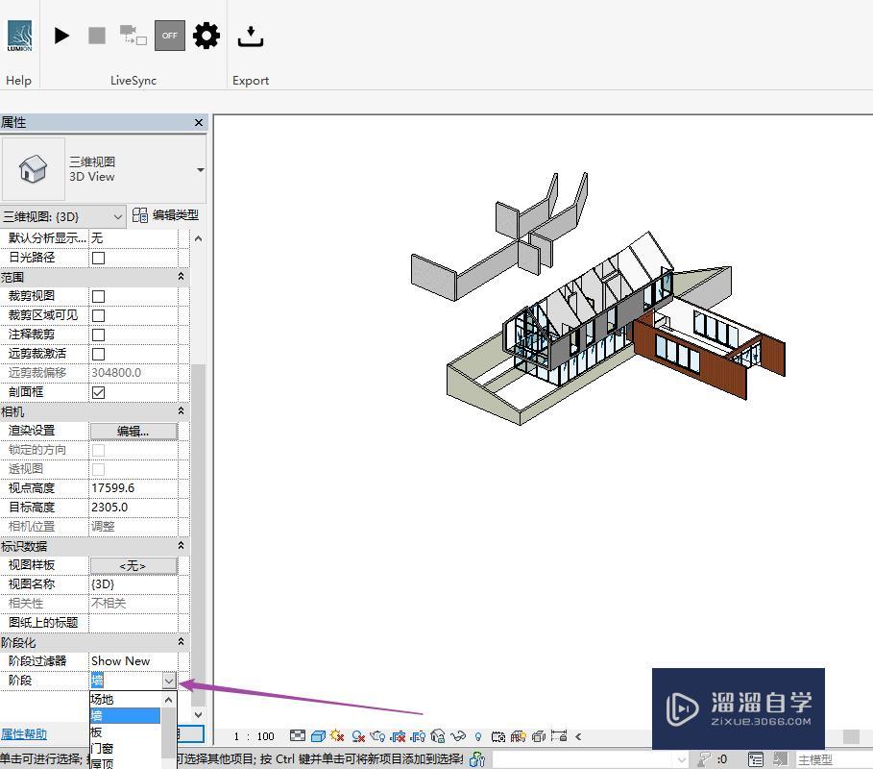The width and height of the screenshot is (873, 769).
Task: Click temporary hide/isolate glasses icon
Action: pyautogui.click(x=458, y=736)
